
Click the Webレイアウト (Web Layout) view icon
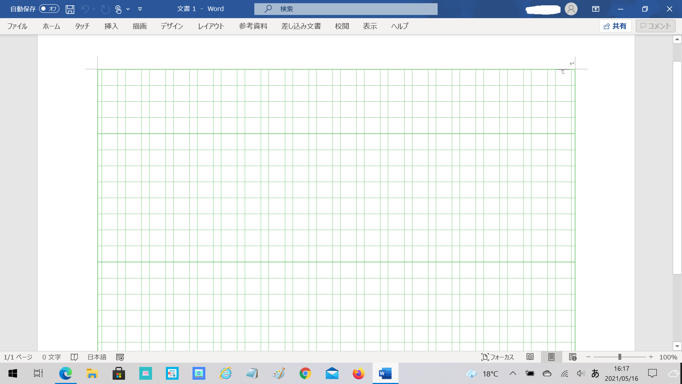[572, 357]
